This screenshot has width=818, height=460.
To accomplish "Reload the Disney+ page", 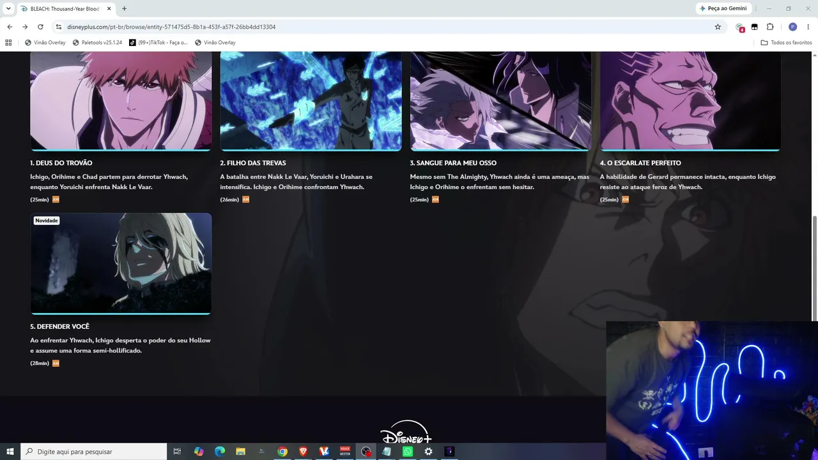I will (x=40, y=27).
